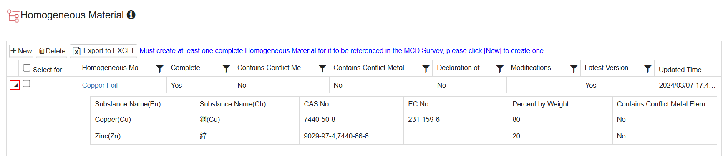This screenshot has width=728, height=156.
Task: Select the Zinc(Zn) substance row
Action: point(403,136)
